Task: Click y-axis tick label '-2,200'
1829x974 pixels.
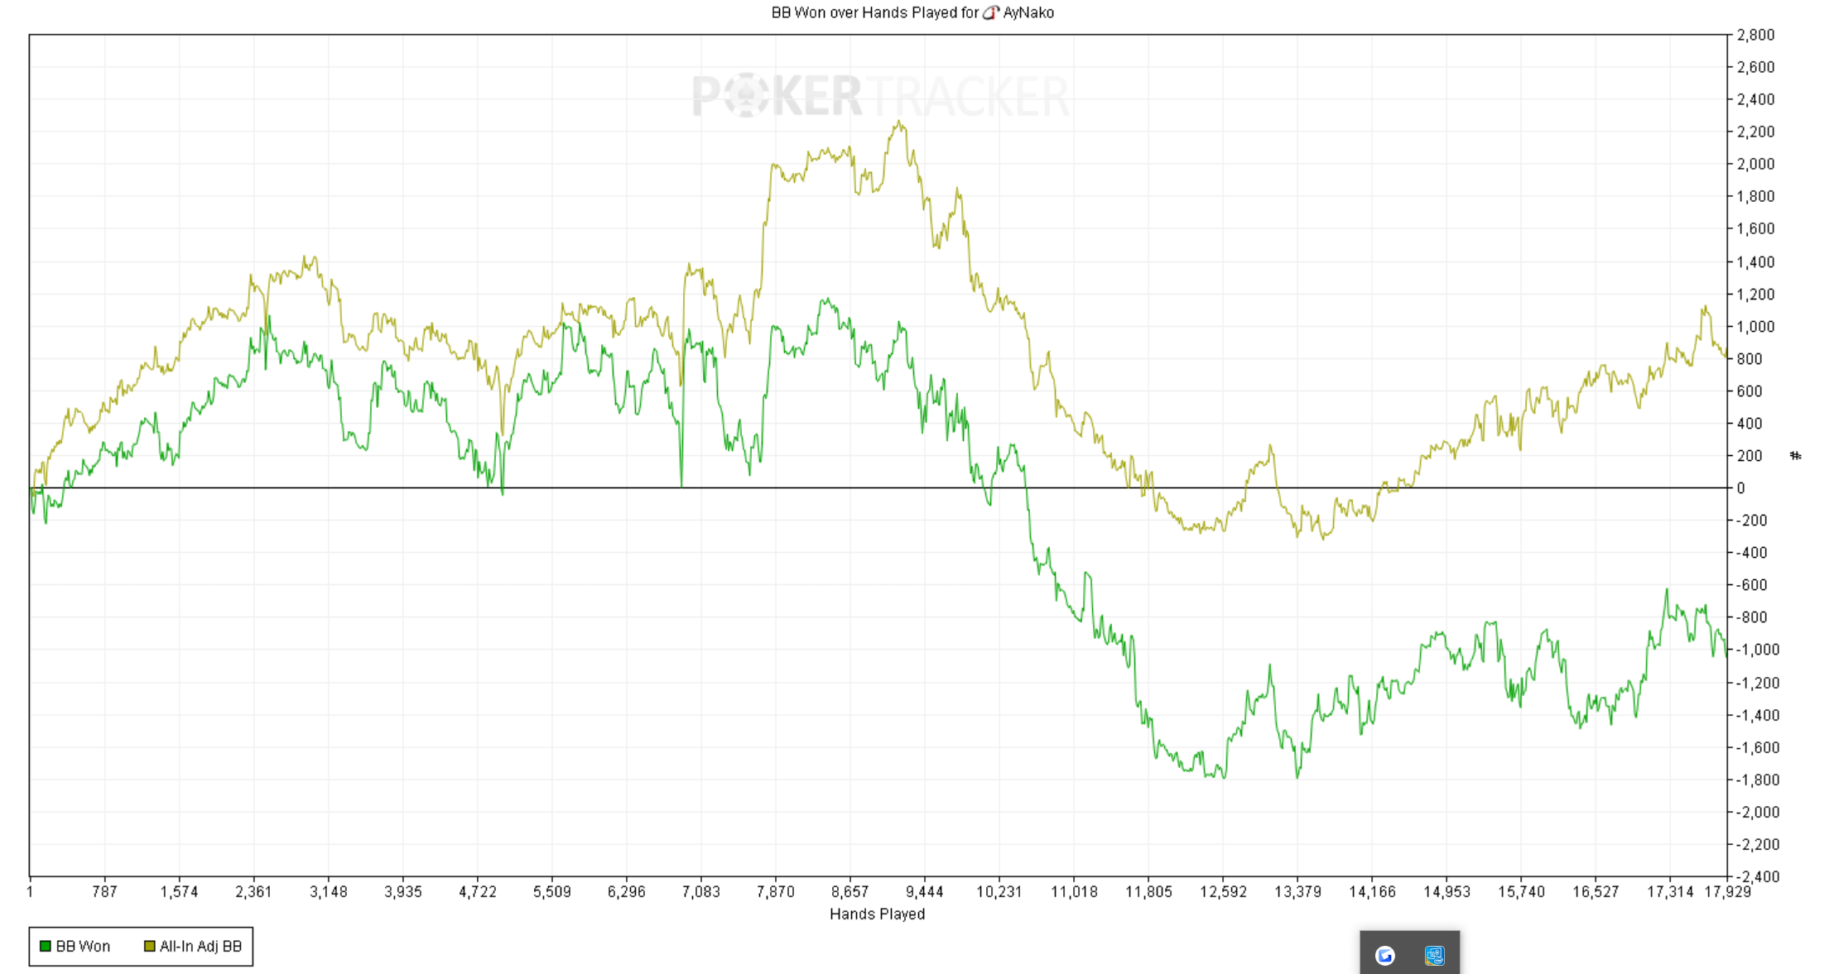Action: [x=1758, y=844]
